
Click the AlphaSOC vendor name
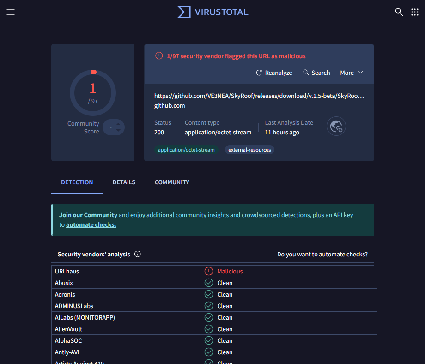pyautogui.click(x=68, y=341)
